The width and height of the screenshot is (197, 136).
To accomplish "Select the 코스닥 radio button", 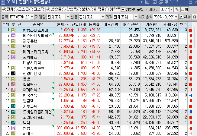I will coord(31,9).
